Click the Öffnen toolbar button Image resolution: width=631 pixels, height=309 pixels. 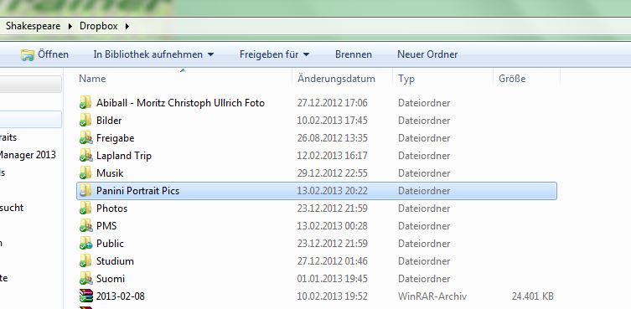(44, 54)
